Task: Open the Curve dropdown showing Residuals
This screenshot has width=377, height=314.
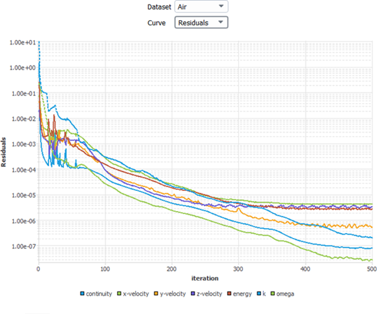Action: pyautogui.click(x=201, y=23)
